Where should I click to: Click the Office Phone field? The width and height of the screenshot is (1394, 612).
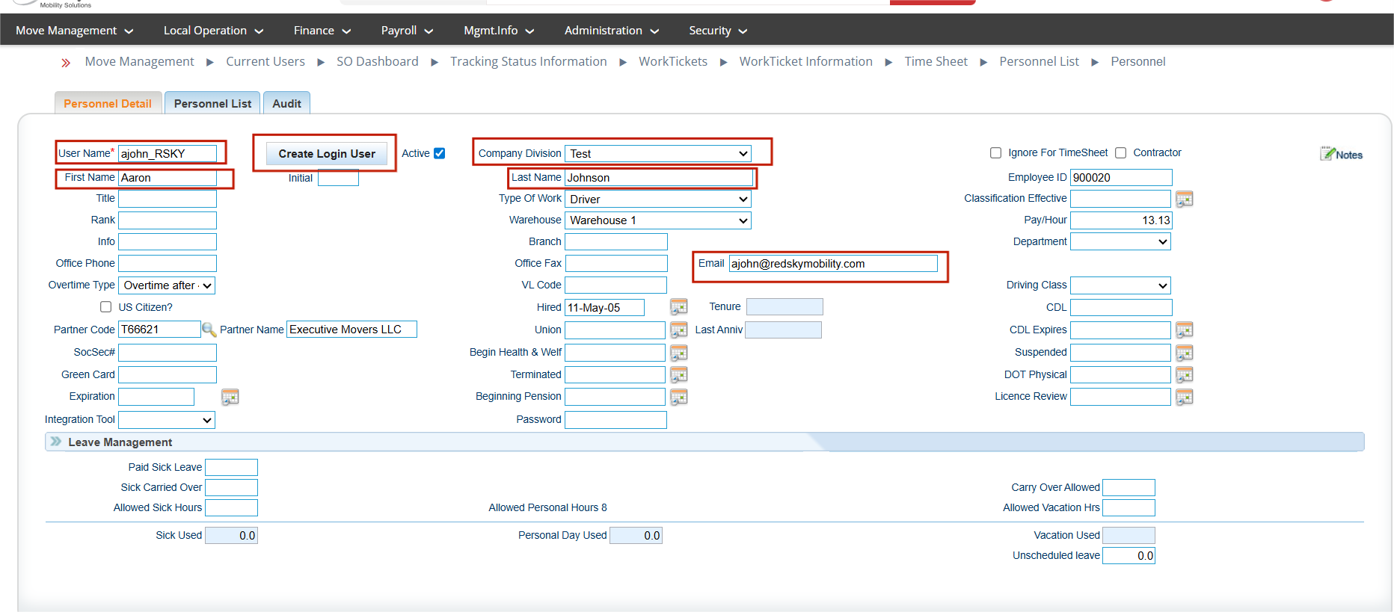tap(168, 263)
